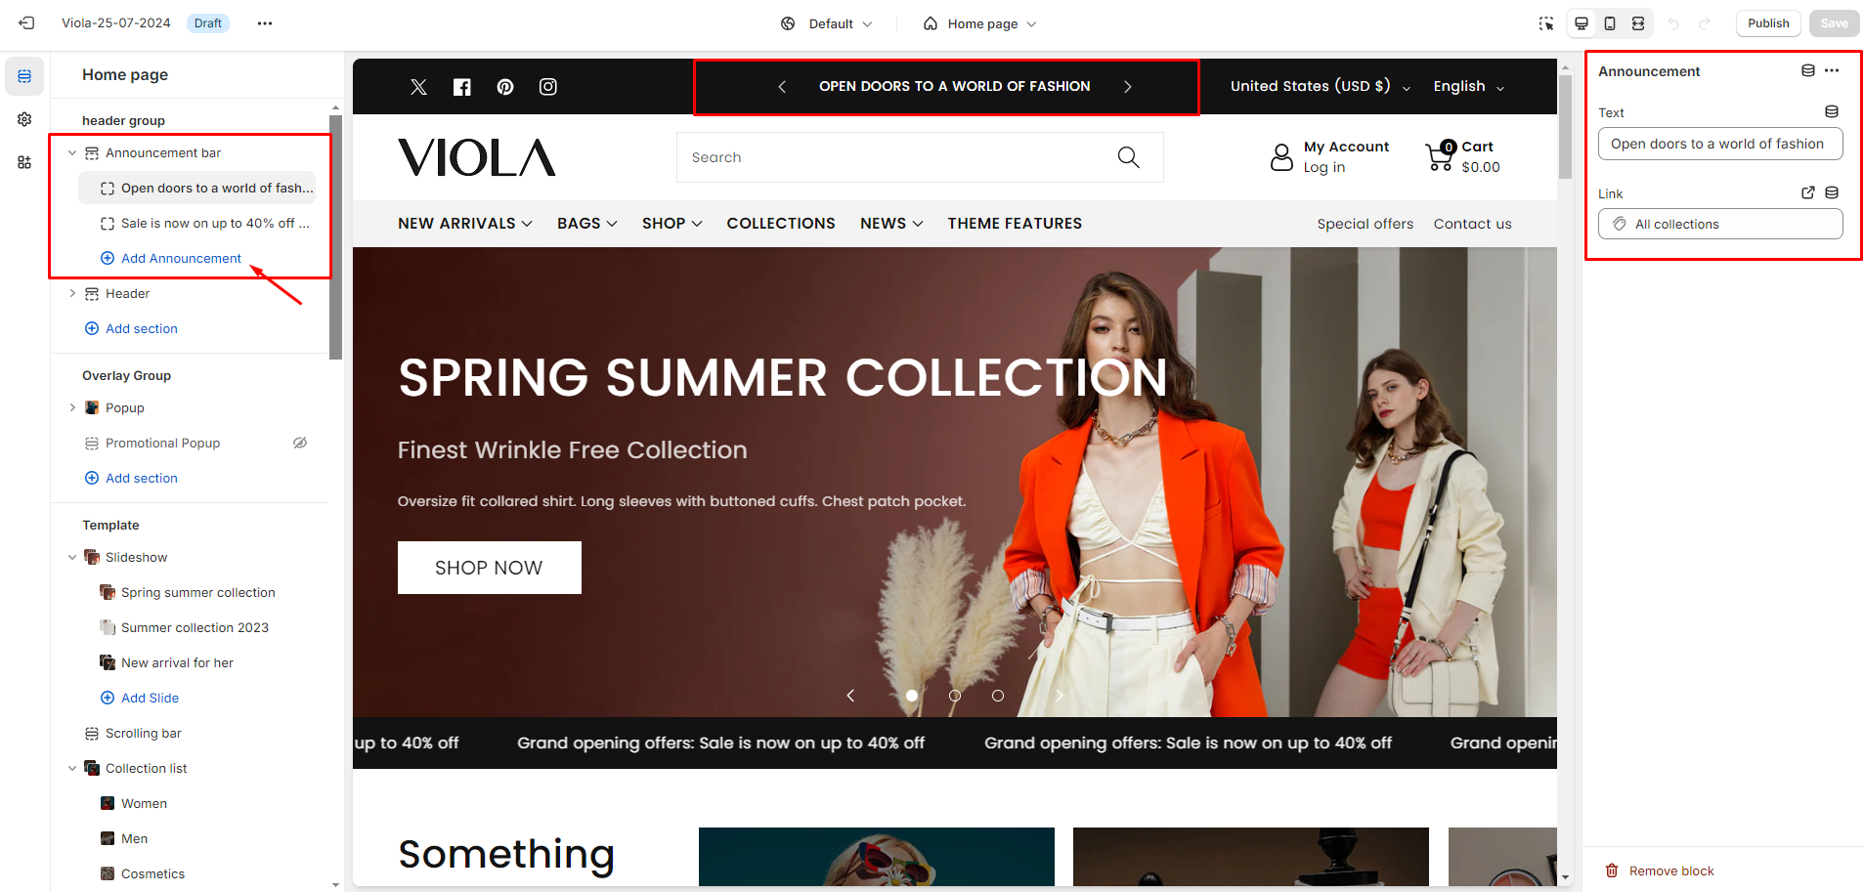Screen dimensions: 1864x892
Task: Open the App embeds icon
Action: point(24,162)
